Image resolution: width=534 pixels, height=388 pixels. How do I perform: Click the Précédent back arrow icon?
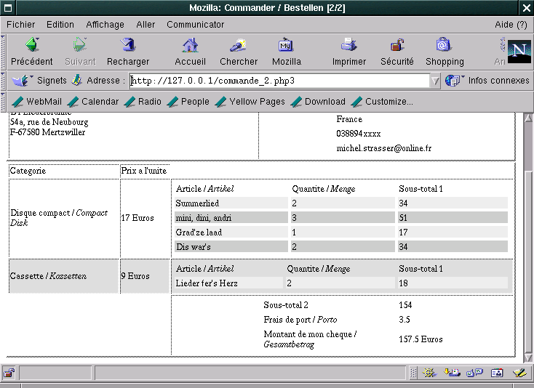pyautogui.click(x=32, y=46)
